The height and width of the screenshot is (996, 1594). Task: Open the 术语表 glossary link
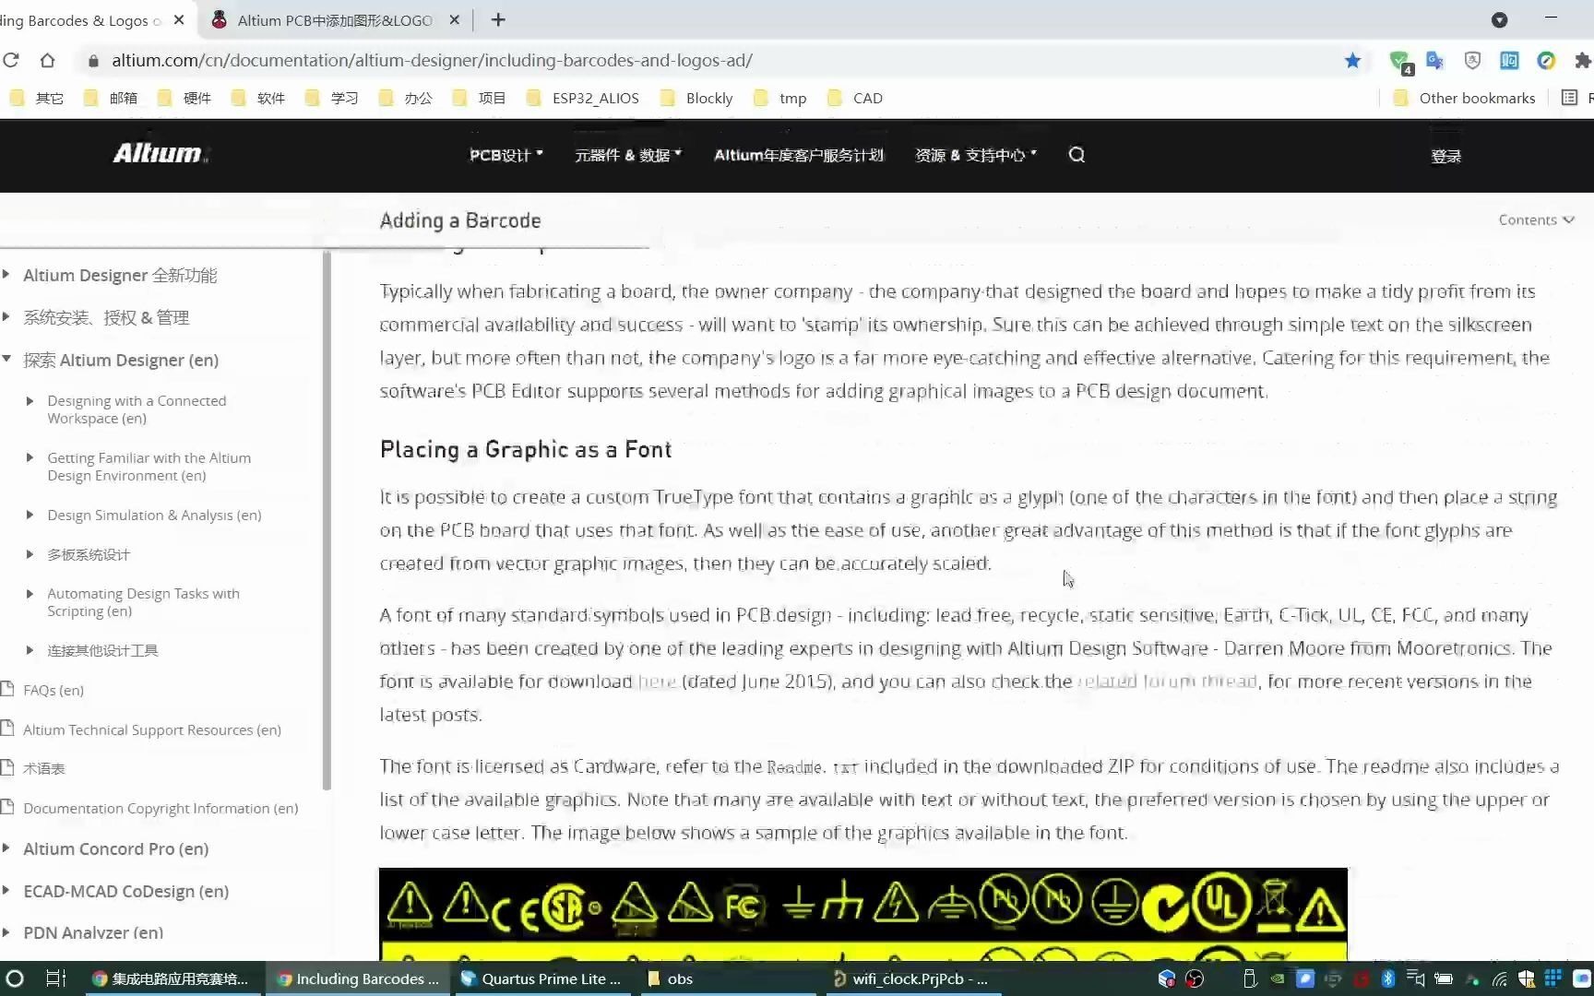(43, 768)
